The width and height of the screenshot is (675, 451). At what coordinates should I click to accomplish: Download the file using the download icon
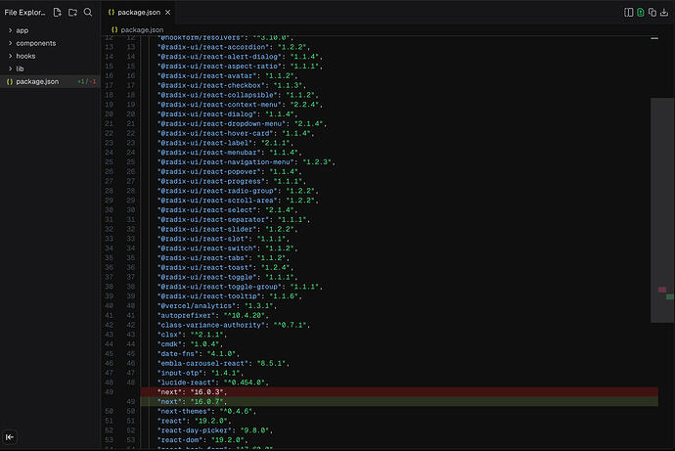click(664, 13)
